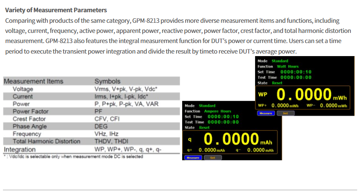Viewport: 358px width, 194px height.
Task: Click Mode 'Standard' on the Watt Hours screen
Action: [x=280, y=61]
